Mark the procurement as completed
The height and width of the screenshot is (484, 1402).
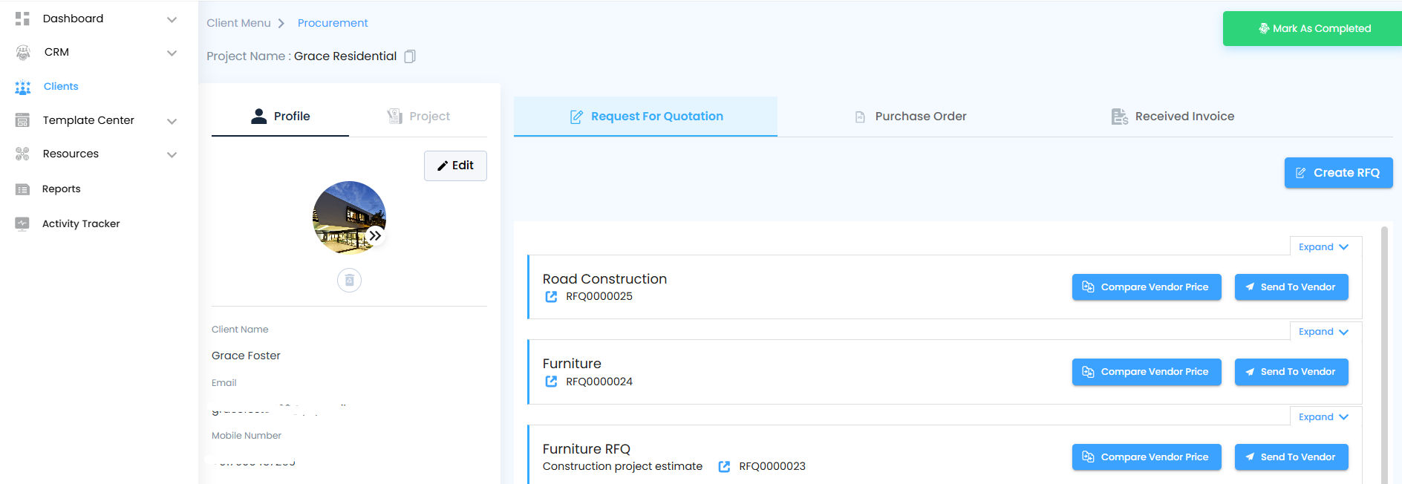click(1314, 29)
